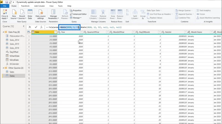
Task: Open the Help tab
Action: [x=69, y=6]
